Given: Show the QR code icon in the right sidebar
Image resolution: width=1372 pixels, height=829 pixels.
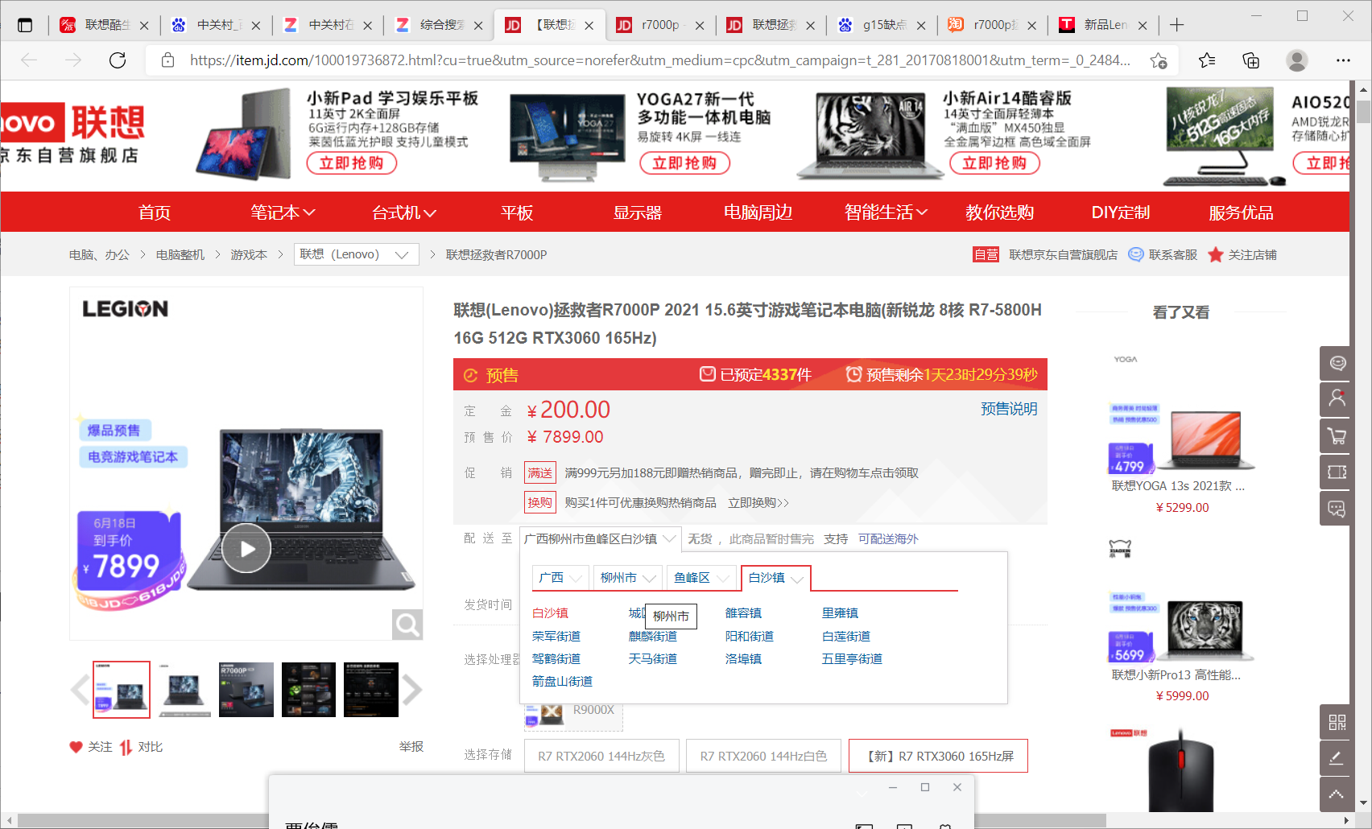Looking at the screenshot, I should click(1337, 722).
